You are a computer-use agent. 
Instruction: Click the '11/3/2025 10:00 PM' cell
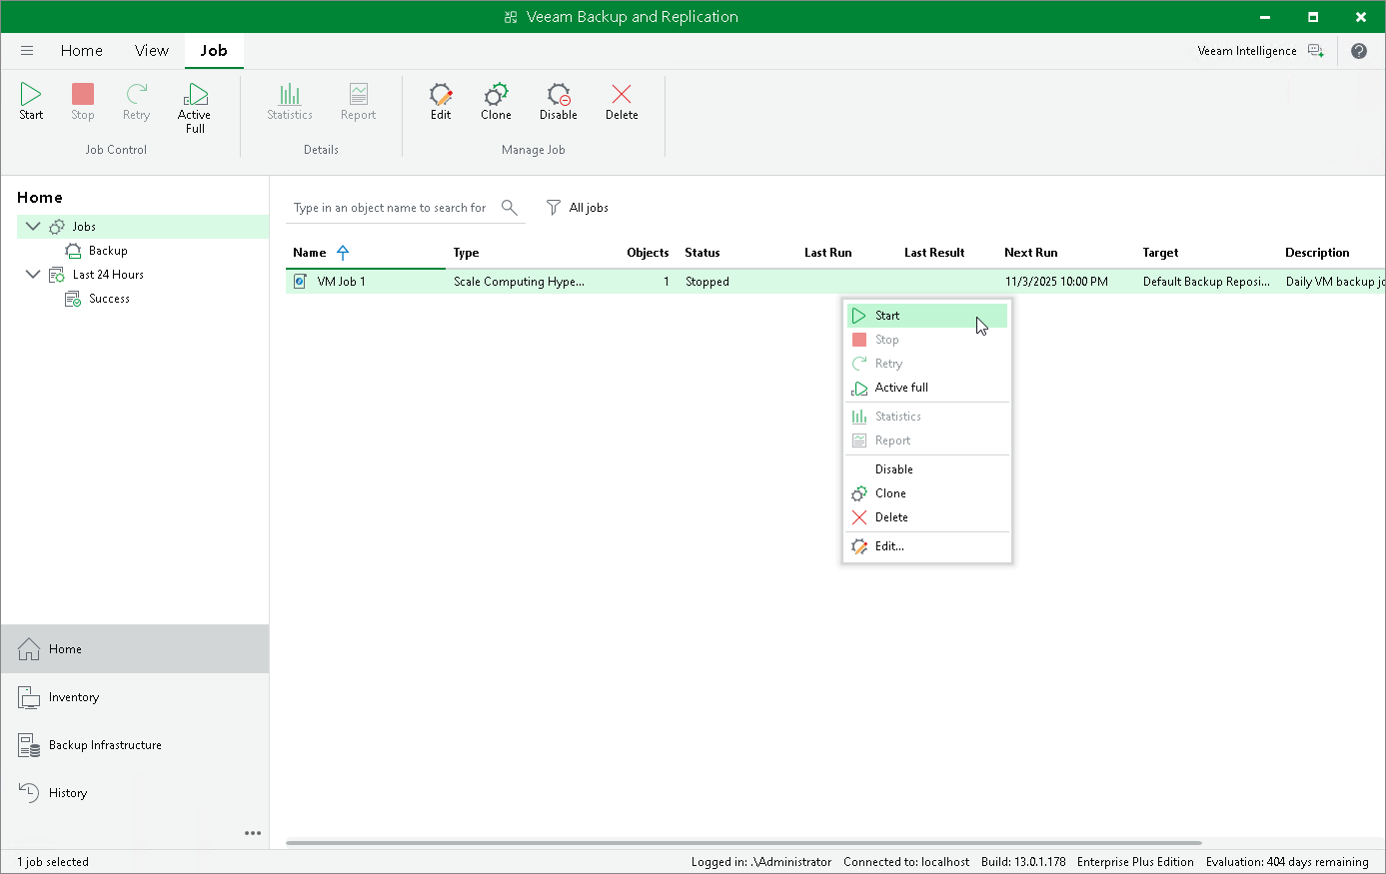pyautogui.click(x=1056, y=282)
